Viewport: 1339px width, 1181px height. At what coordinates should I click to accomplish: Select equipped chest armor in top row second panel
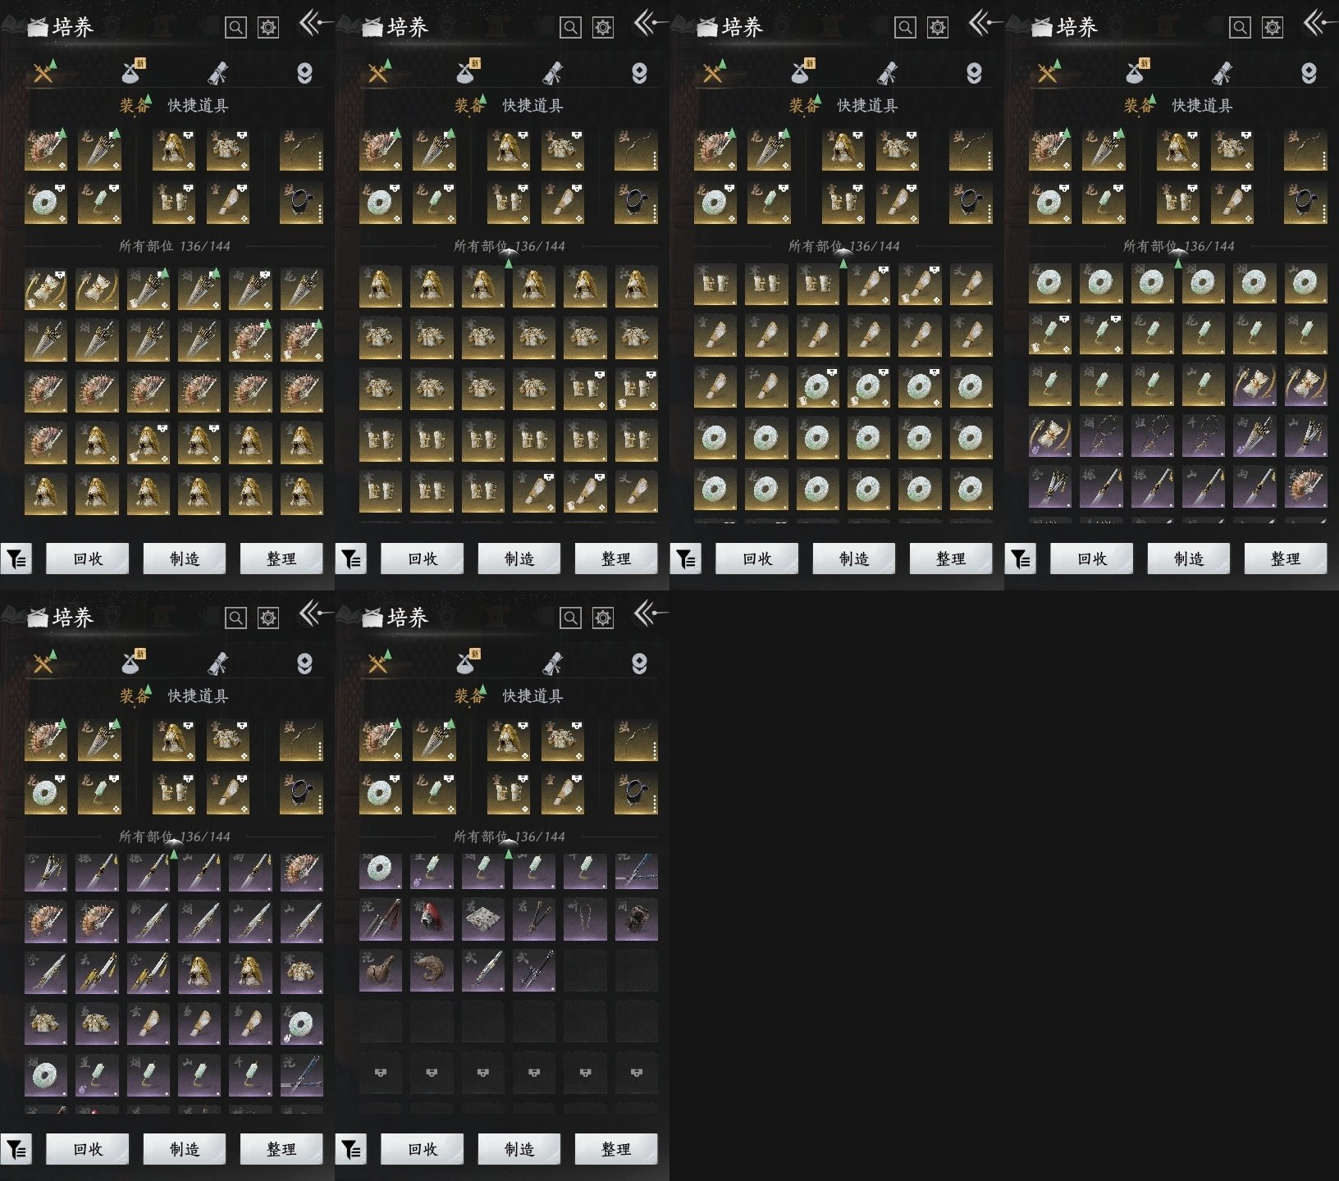[x=563, y=149]
